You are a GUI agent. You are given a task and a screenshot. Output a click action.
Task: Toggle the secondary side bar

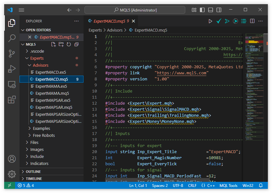pyautogui.click(x=219, y=10)
